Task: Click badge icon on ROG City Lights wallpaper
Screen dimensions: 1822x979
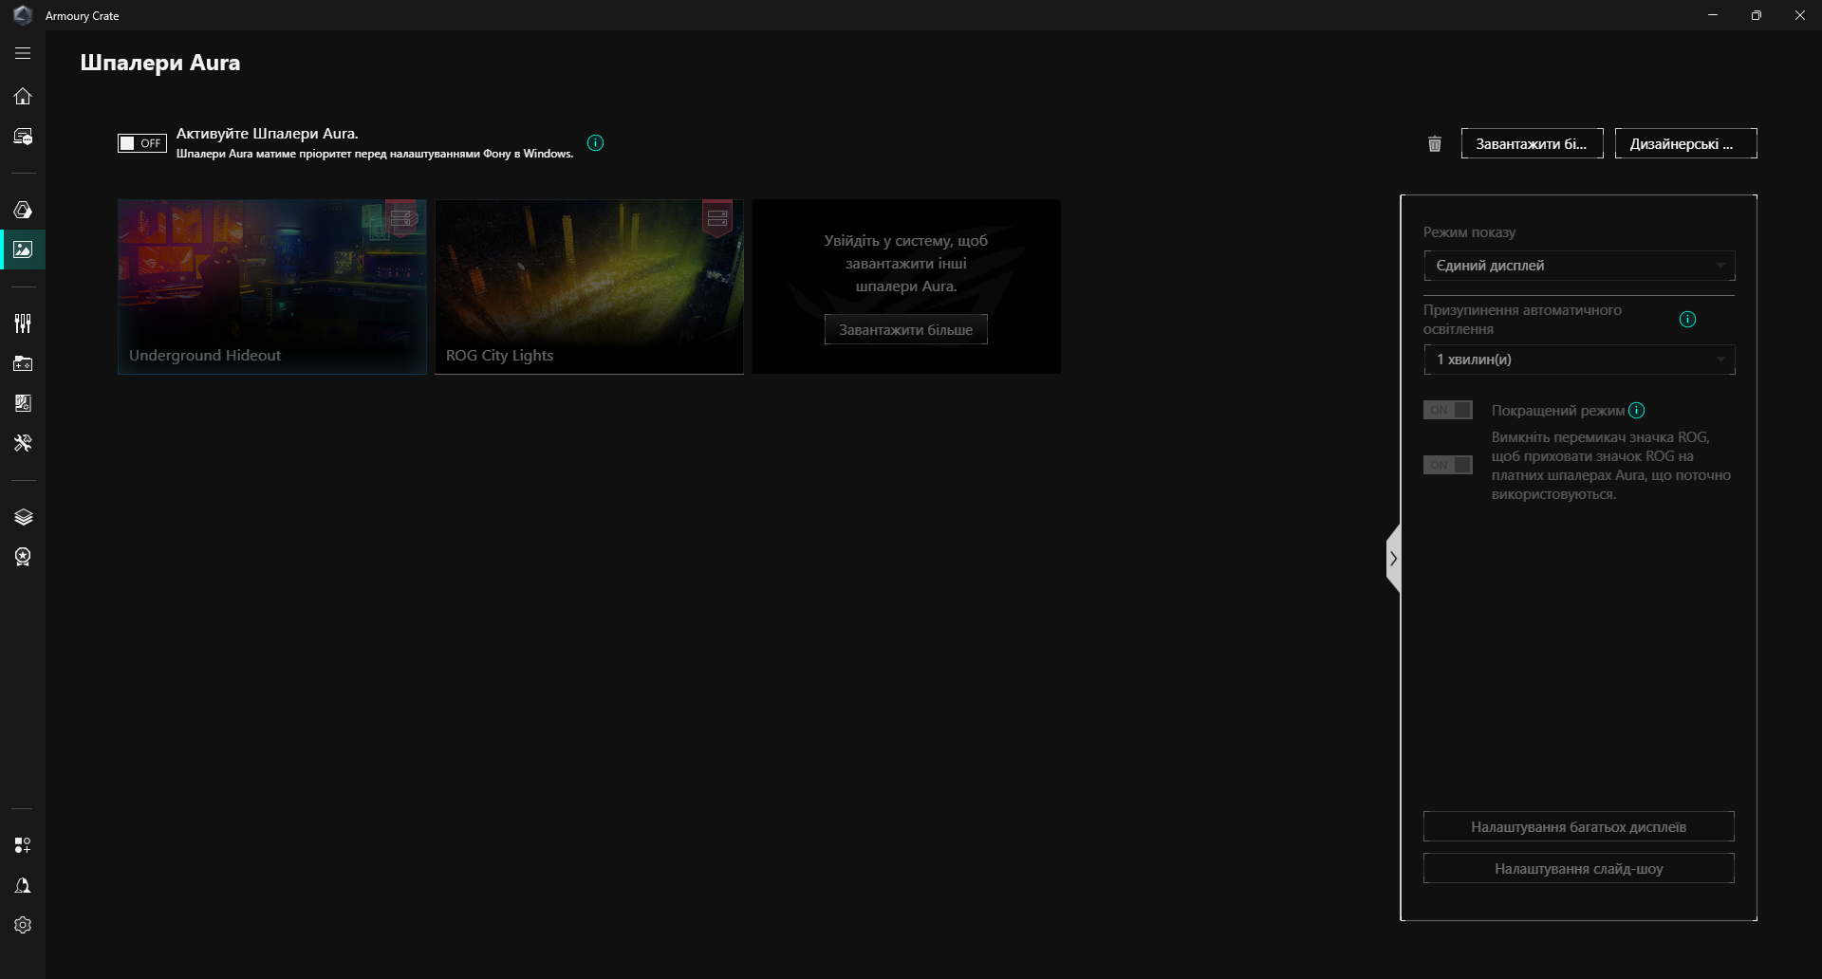Action: (x=717, y=218)
